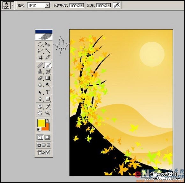Select the Gradient tool
Viewport: 185px width, 183px height.
(48, 78)
